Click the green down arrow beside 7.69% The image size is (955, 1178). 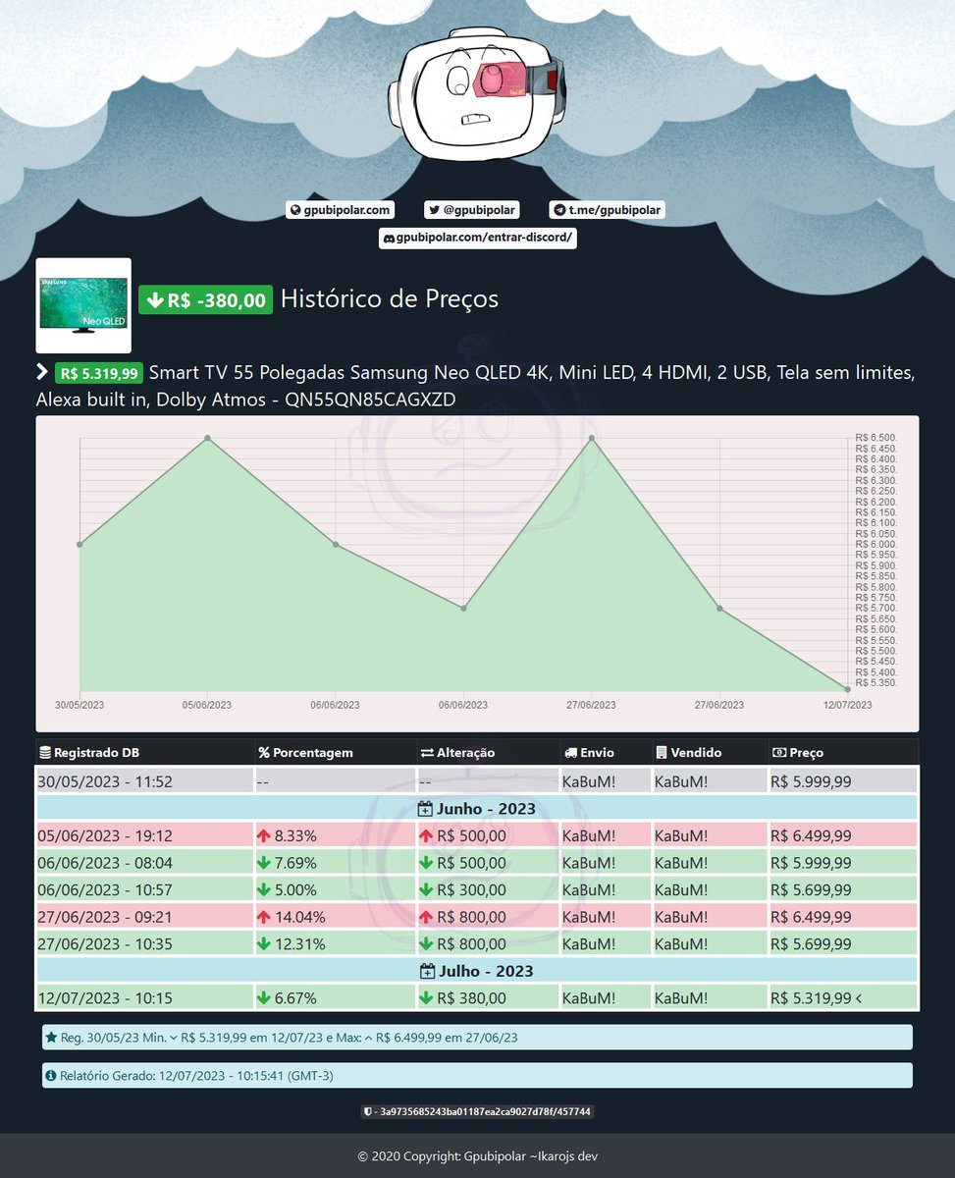click(264, 863)
